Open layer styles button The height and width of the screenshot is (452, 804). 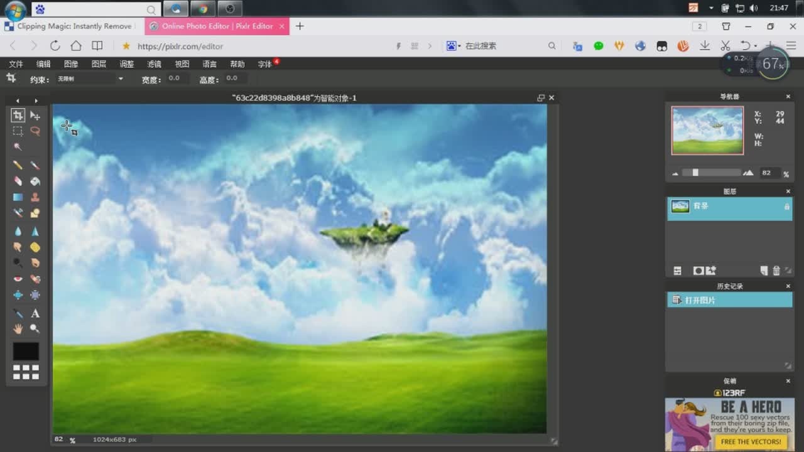[711, 271]
